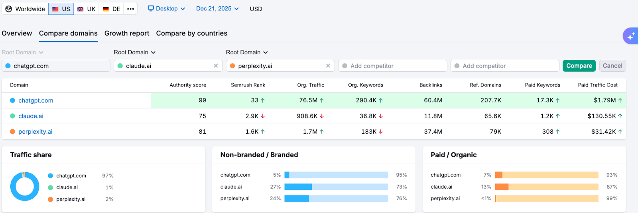The image size is (638, 213).
Task: Expand Root Domain dropdown above perplexity.ai
Action: pyautogui.click(x=247, y=52)
